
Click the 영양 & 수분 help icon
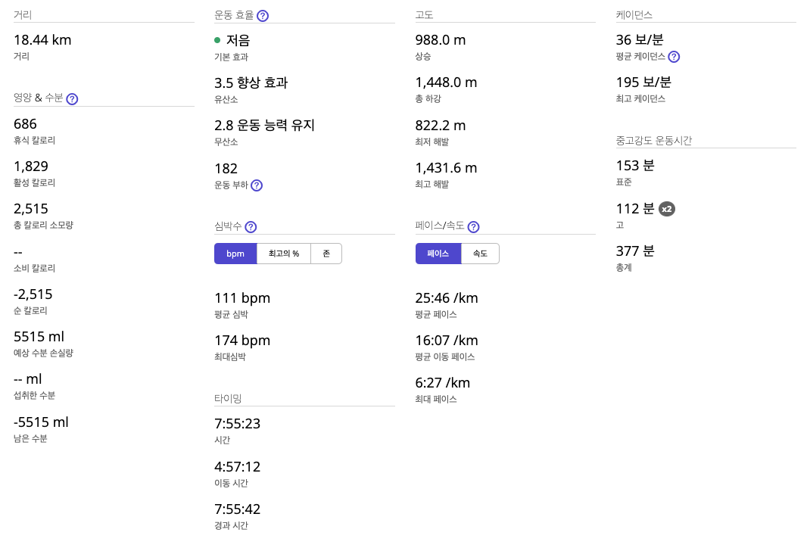point(72,98)
